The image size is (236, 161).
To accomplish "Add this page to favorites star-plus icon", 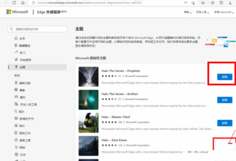I will tap(193, 3).
